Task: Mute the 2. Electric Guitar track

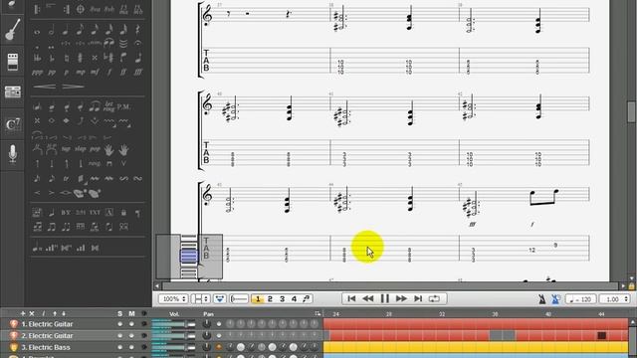Action: [x=131, y=336]
